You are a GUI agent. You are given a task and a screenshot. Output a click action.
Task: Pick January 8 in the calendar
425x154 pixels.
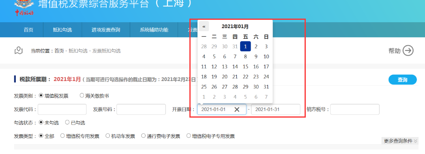245,57
